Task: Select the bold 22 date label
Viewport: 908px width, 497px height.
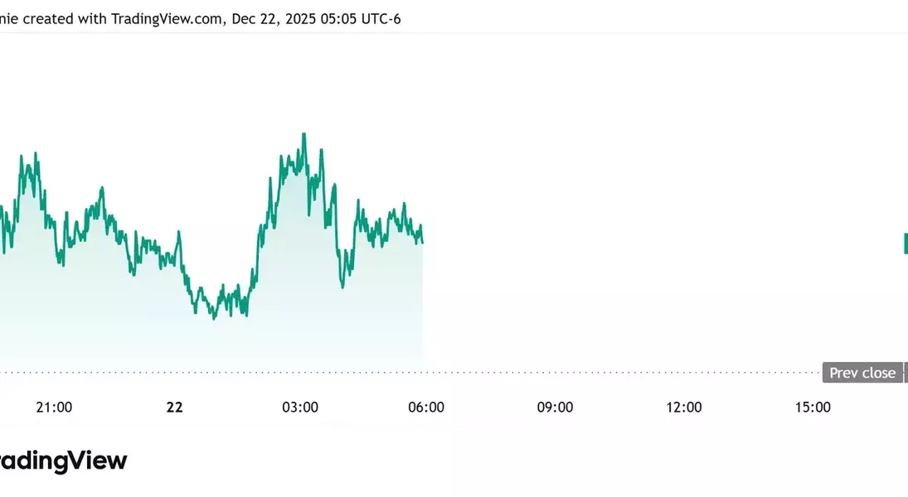Action: click(x=174, y=407)
